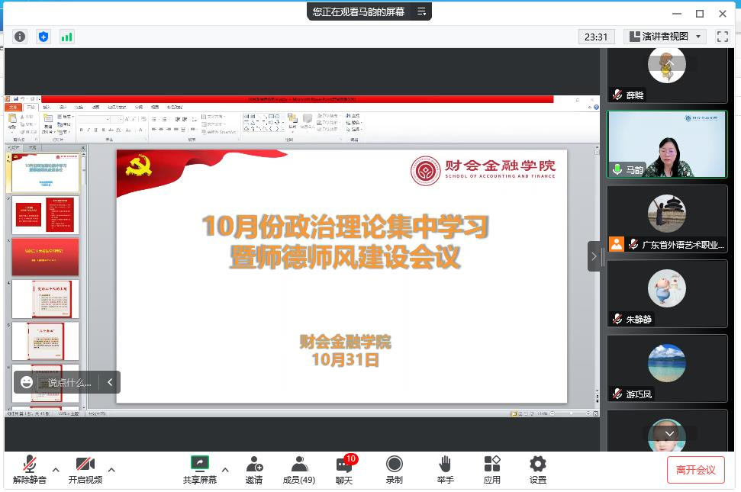The width and height of the screenshot is (741, 492).
Task: Click the 离开会议 leave button
Action: [695, 470]
